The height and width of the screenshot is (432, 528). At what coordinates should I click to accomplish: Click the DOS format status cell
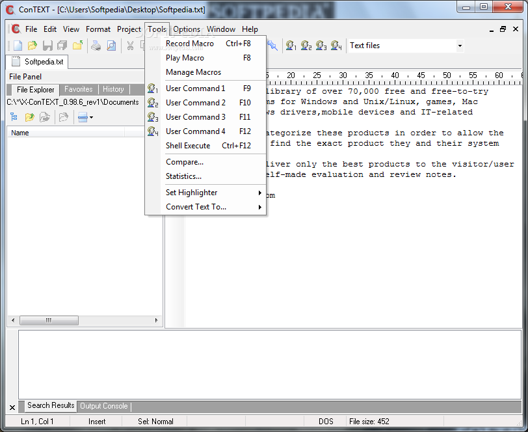(x=326, y=422)
